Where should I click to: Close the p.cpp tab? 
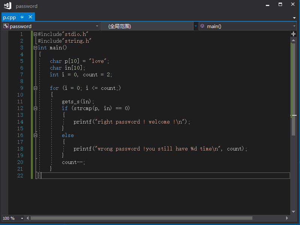30,17
